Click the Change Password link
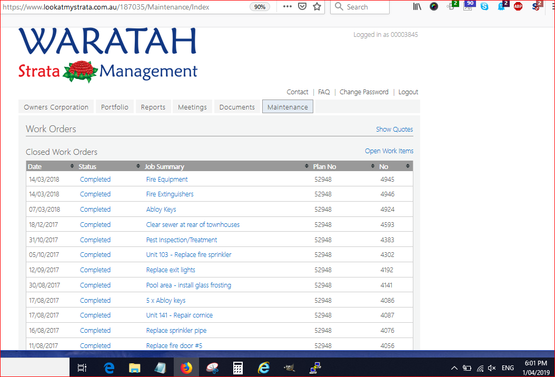 364,92
